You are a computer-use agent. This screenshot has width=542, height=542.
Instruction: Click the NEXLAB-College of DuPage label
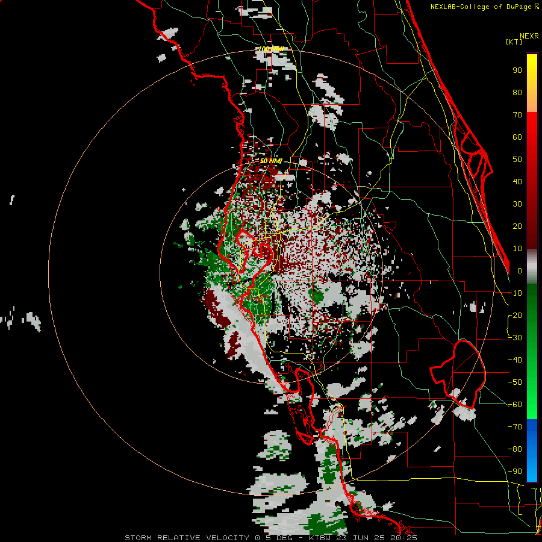482,7
